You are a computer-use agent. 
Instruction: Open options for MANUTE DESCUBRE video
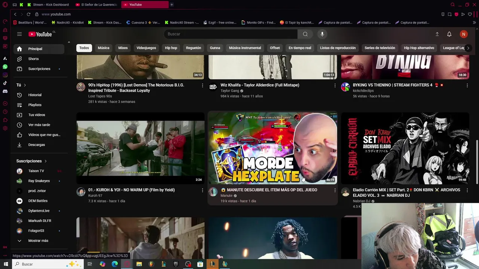[335, 190]
